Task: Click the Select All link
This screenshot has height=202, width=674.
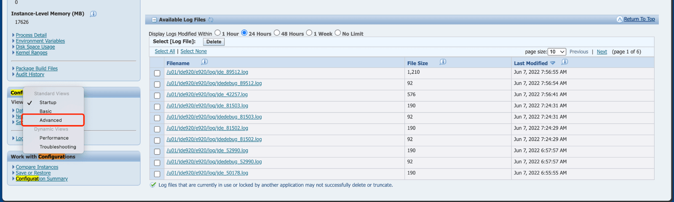Action: click(x=165, y=51)
